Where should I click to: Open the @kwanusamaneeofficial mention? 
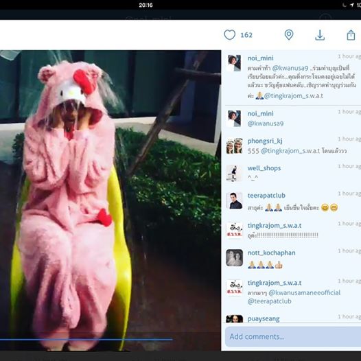coord(304,292)
